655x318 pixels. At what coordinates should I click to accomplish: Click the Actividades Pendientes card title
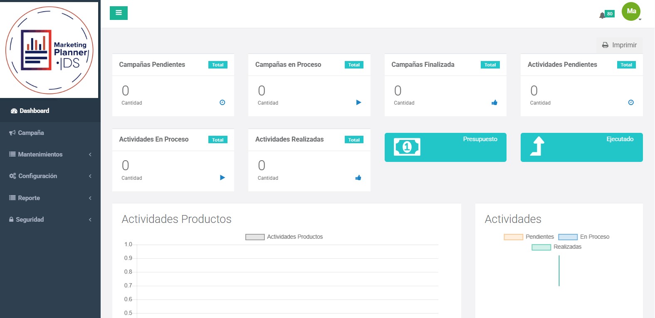click(562, 64)
